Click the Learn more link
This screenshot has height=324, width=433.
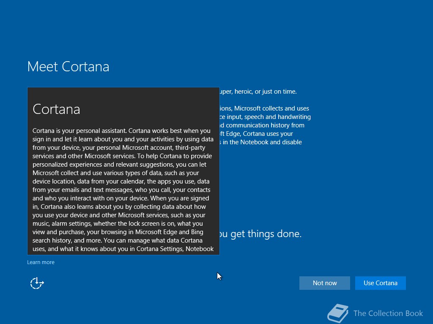[x=41, y=262]
